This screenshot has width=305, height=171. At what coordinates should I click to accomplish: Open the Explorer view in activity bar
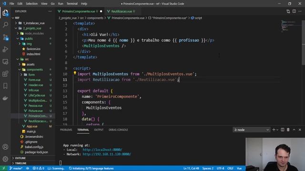pos(5,13)
